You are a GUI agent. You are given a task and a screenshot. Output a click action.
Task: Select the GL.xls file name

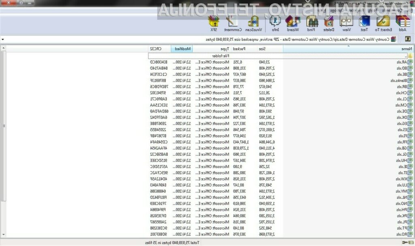pos(402,154)
